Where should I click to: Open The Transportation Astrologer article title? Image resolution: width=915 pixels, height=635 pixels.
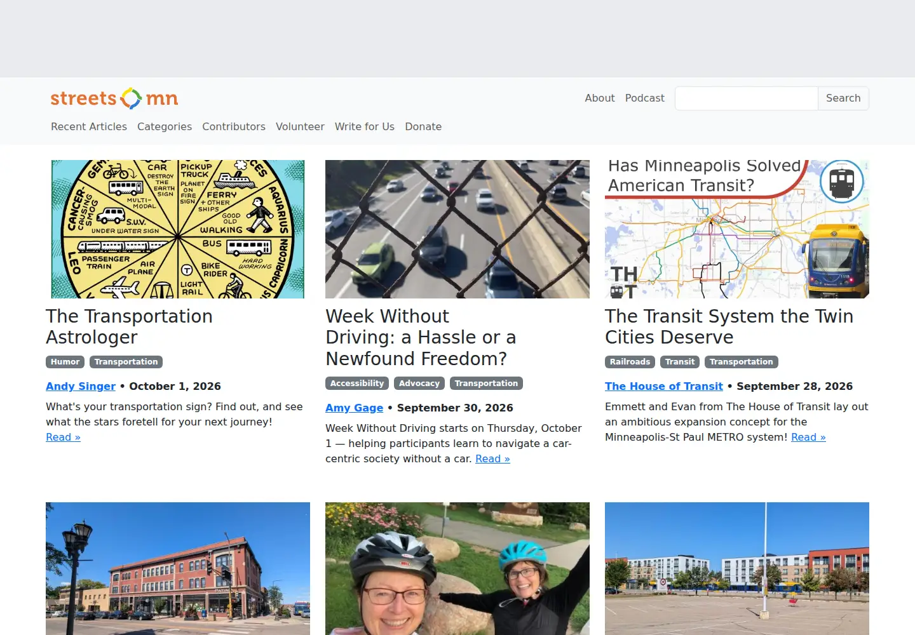coord(129,326)
